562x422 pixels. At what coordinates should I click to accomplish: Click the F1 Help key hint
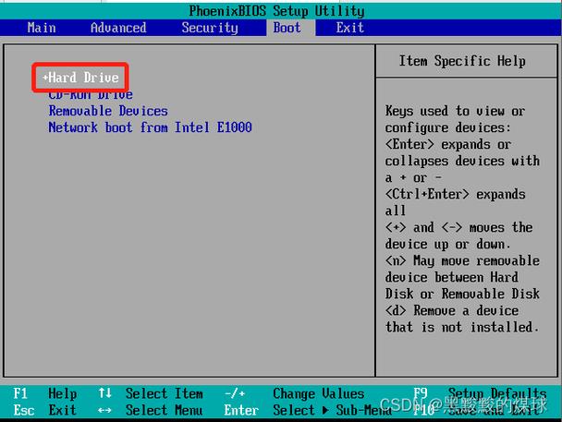tap(45, 393)
